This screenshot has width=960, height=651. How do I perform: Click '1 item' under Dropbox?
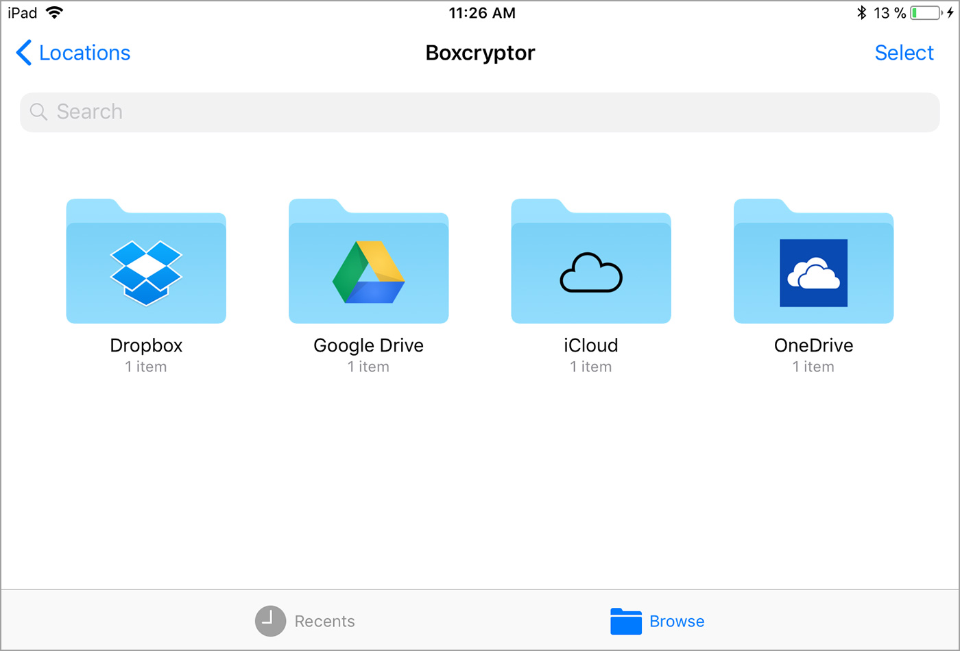coord(146,367)
